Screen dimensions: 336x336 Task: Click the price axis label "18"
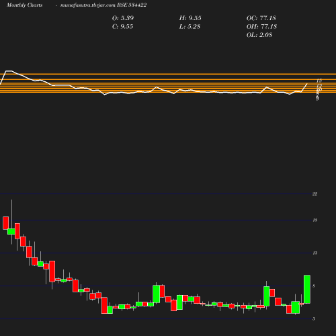click(x=315, y=220)
